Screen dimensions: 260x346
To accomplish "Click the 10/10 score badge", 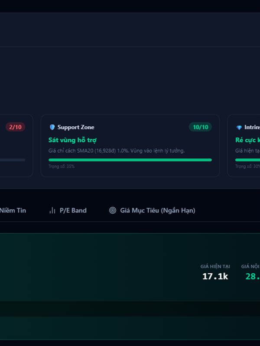I will 200,127.
